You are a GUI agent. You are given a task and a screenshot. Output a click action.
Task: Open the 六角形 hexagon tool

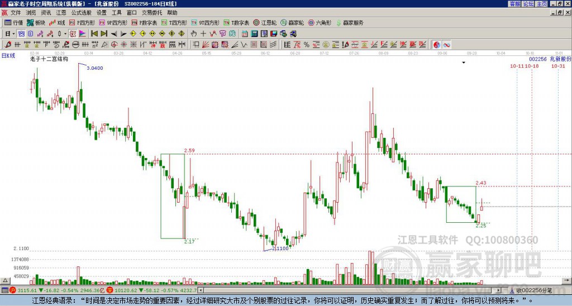pyautogui.click(x=320, y=22)
